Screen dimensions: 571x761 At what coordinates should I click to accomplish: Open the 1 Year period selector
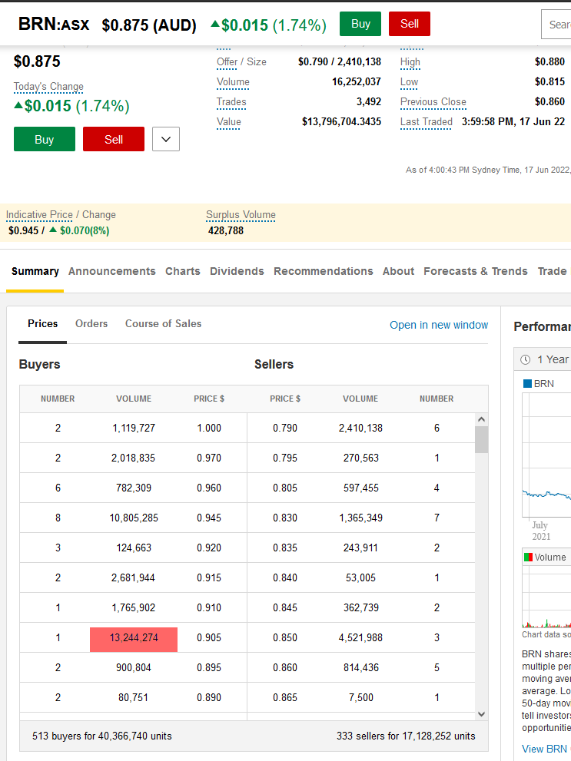point(544,359)
